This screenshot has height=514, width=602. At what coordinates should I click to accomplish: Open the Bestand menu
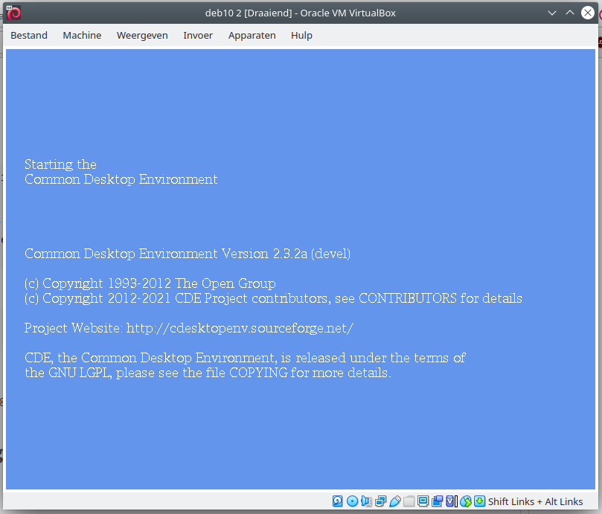pos(29,35)
